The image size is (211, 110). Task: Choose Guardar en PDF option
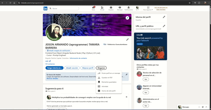[x=109, y=78]
